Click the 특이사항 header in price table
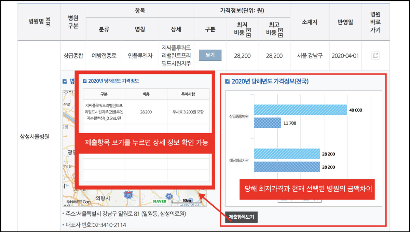This screenshot has height=232, width=410. tap(188, 94)
